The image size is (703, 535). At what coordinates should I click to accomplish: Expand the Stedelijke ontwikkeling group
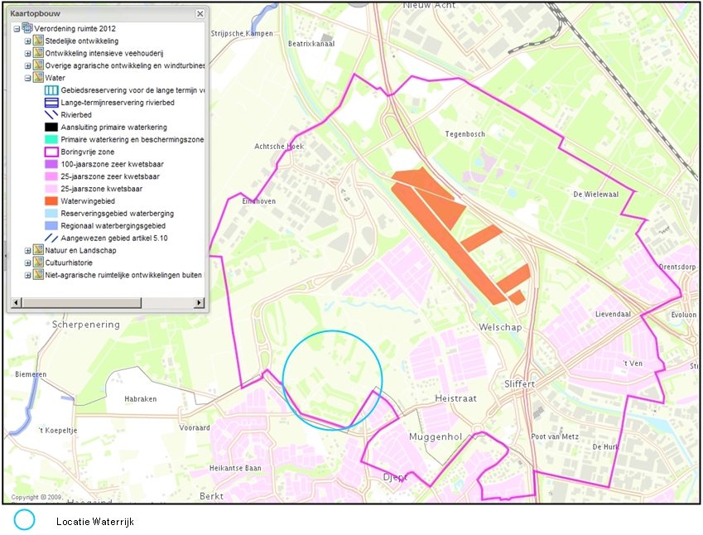(x=27, y=41)
